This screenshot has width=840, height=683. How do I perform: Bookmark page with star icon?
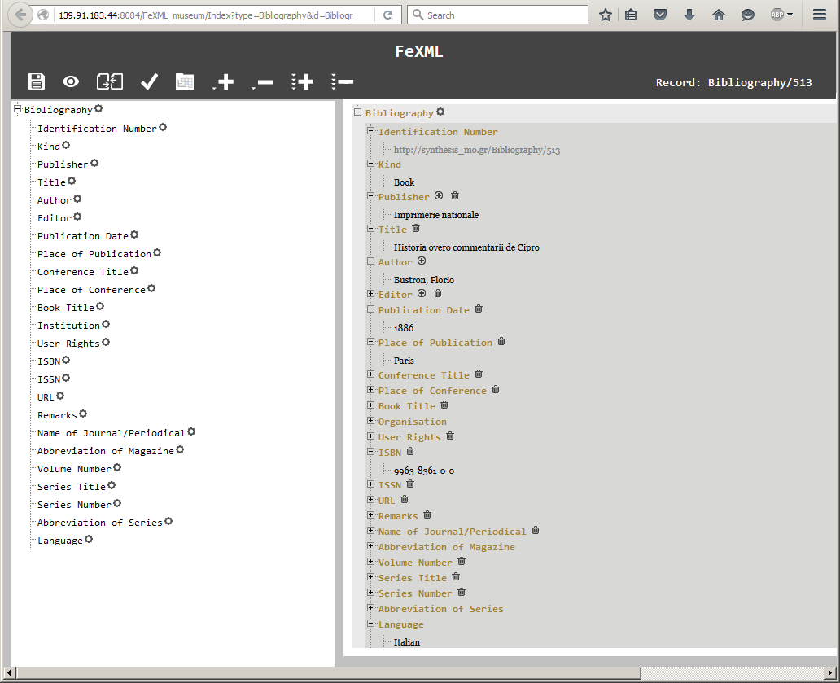click(x=606, y=15)
